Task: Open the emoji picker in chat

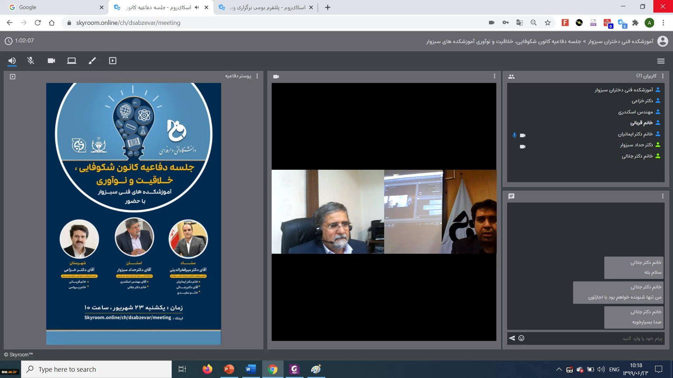Action: point(521,338)
